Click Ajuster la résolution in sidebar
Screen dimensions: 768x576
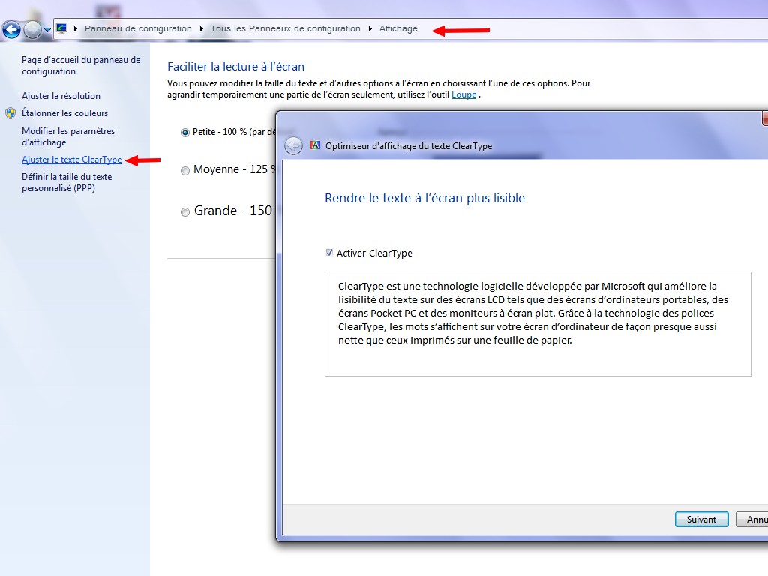61,96
